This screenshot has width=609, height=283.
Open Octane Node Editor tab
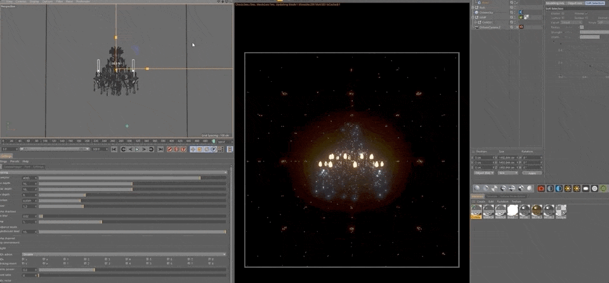point(513,196)
